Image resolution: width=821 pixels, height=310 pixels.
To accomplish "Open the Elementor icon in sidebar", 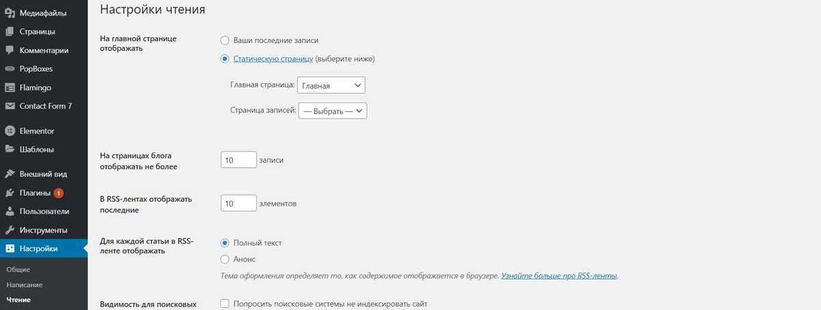I will [10, 131].
